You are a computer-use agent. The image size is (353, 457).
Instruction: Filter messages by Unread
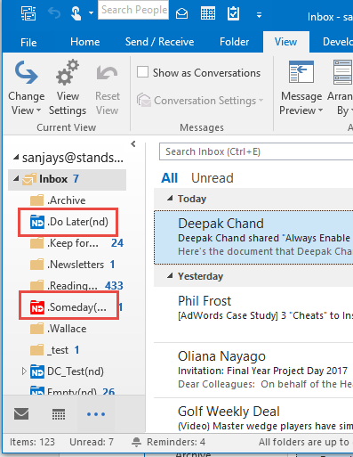[213, 178]
